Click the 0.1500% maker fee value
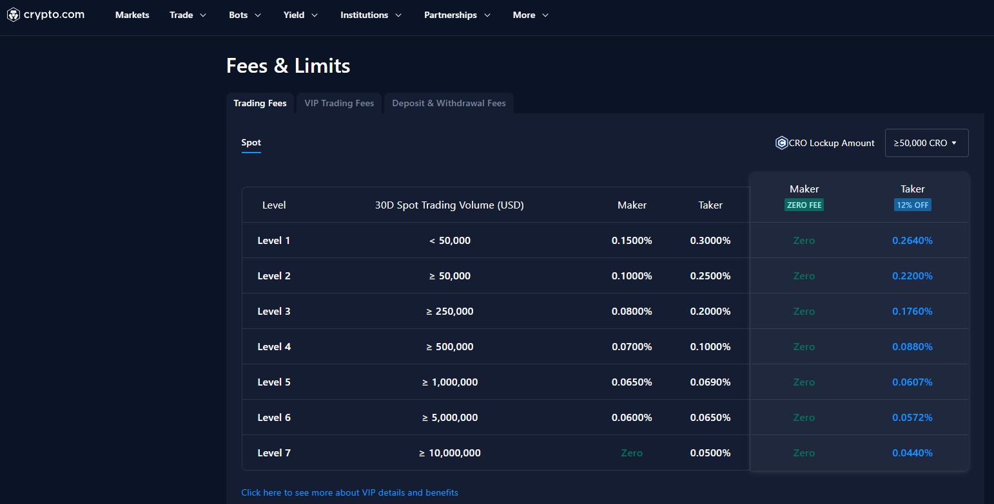This screenshot has width=994, height=504. pyautogui.click(x=632, y=241)
